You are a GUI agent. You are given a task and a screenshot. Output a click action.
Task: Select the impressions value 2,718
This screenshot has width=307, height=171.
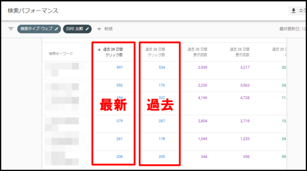tap(245, 121)
